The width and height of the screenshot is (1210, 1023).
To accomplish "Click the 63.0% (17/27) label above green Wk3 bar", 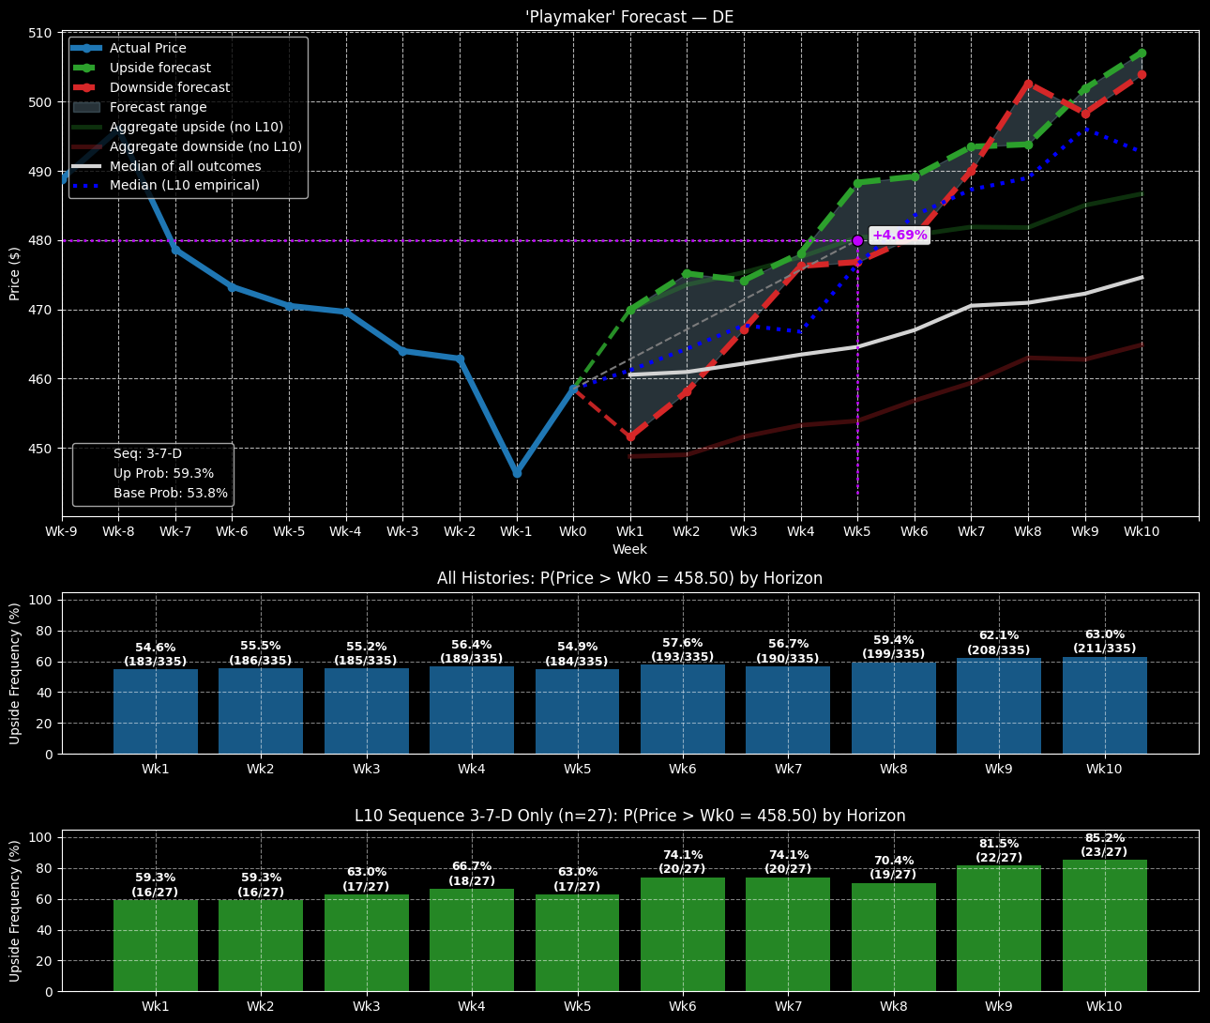I will [x=367, y=879].
